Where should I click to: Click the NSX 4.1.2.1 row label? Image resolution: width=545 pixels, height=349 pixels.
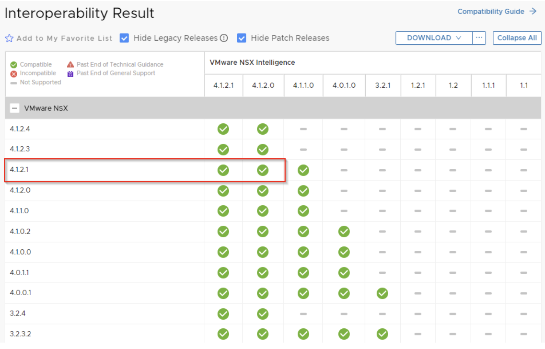click(x=19, y=170)
